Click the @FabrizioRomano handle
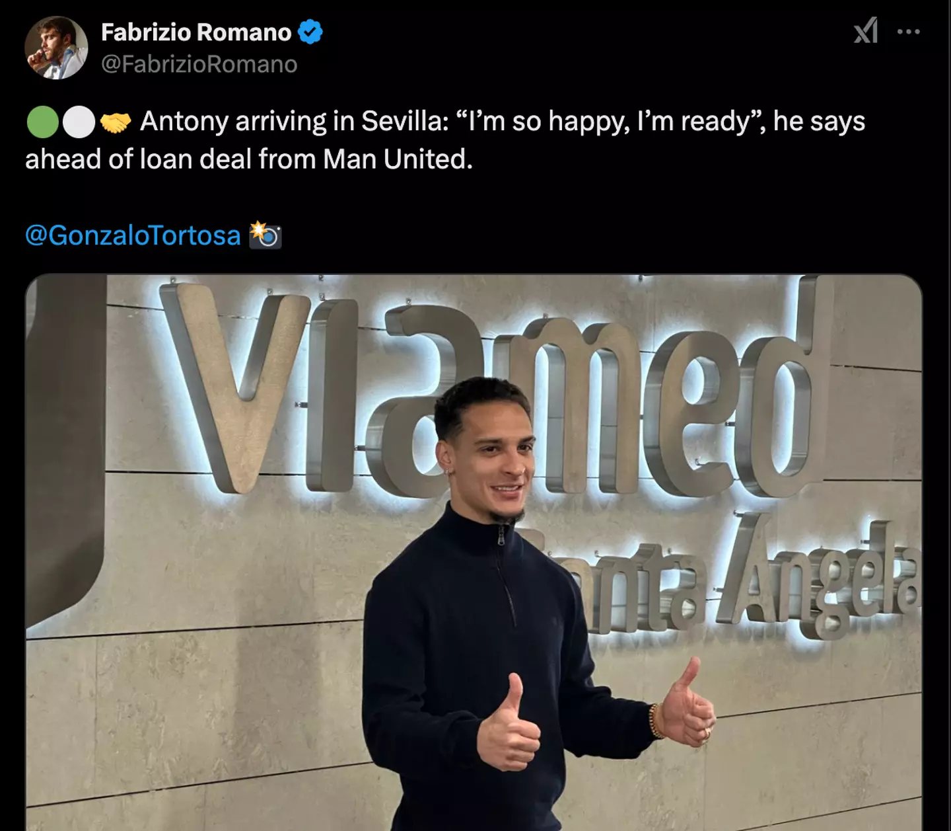Image resolution: width=951 pixels, height=831 pixels. [199, 64]
